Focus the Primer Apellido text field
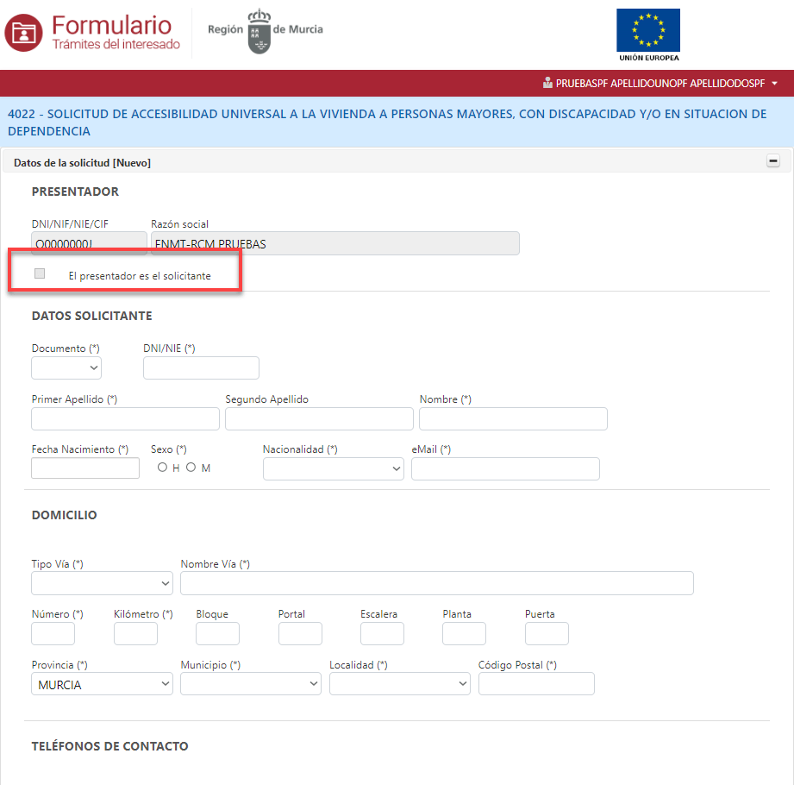 pos(125,419)
